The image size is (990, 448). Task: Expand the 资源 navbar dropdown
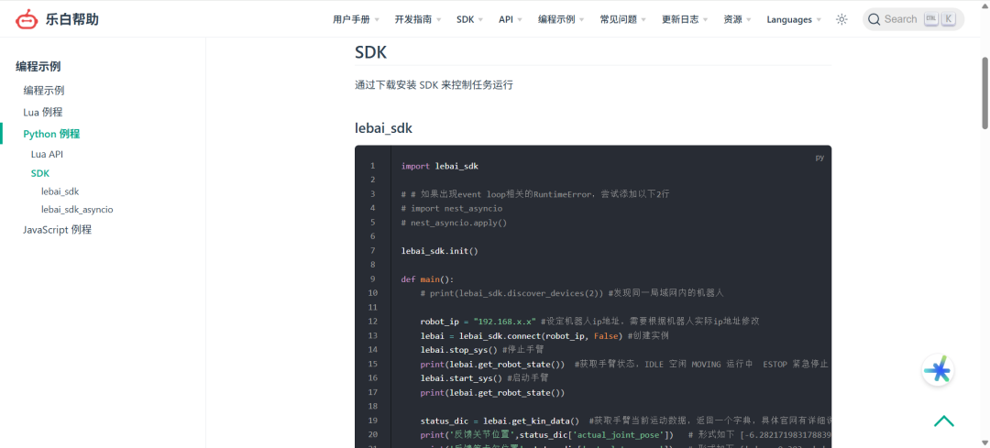[x=737, y=19]
